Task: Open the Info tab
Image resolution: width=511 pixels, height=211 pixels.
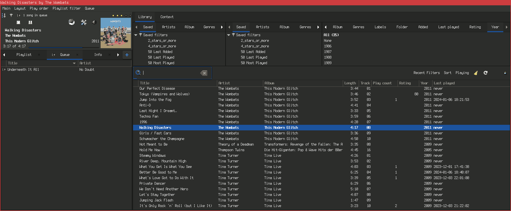Action: pos(98,55)
